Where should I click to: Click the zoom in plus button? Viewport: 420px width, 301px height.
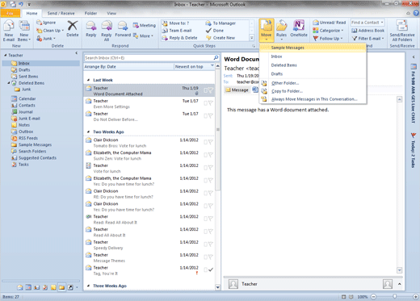click(x=415, y=297)
